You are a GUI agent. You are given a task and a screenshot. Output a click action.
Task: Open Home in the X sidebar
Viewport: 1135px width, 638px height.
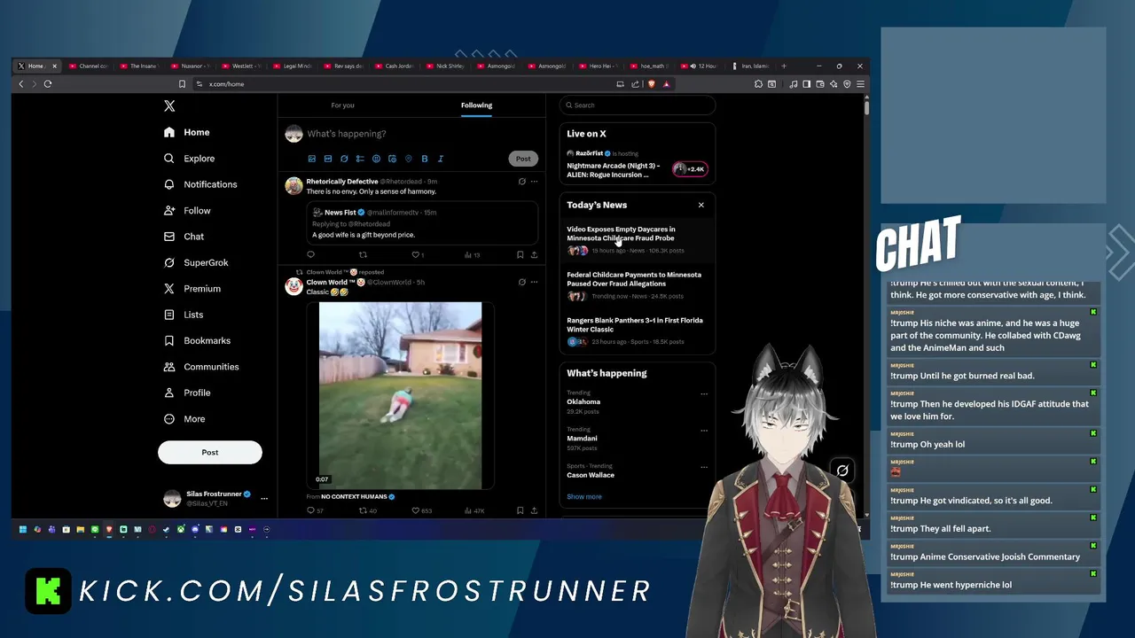(x=187, y=132)
